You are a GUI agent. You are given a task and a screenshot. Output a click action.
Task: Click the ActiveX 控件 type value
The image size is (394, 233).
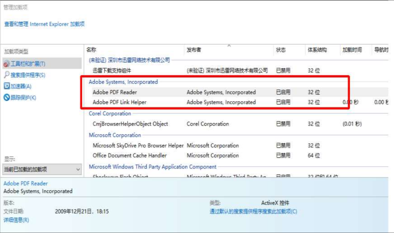pos(275,203)
